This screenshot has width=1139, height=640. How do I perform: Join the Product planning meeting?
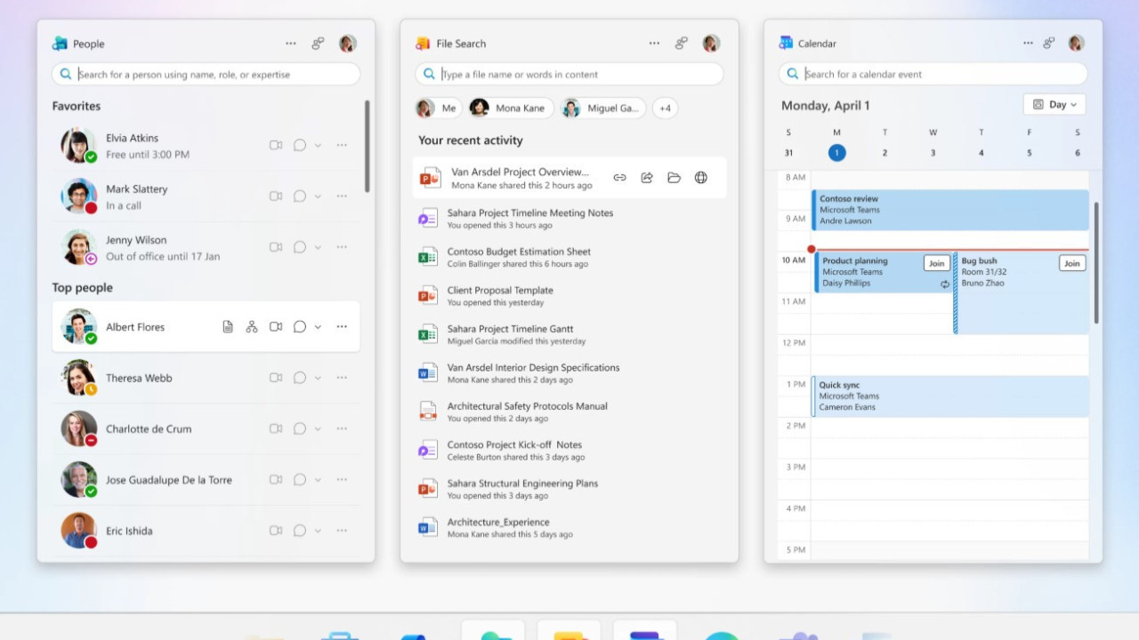pos(936,263)
